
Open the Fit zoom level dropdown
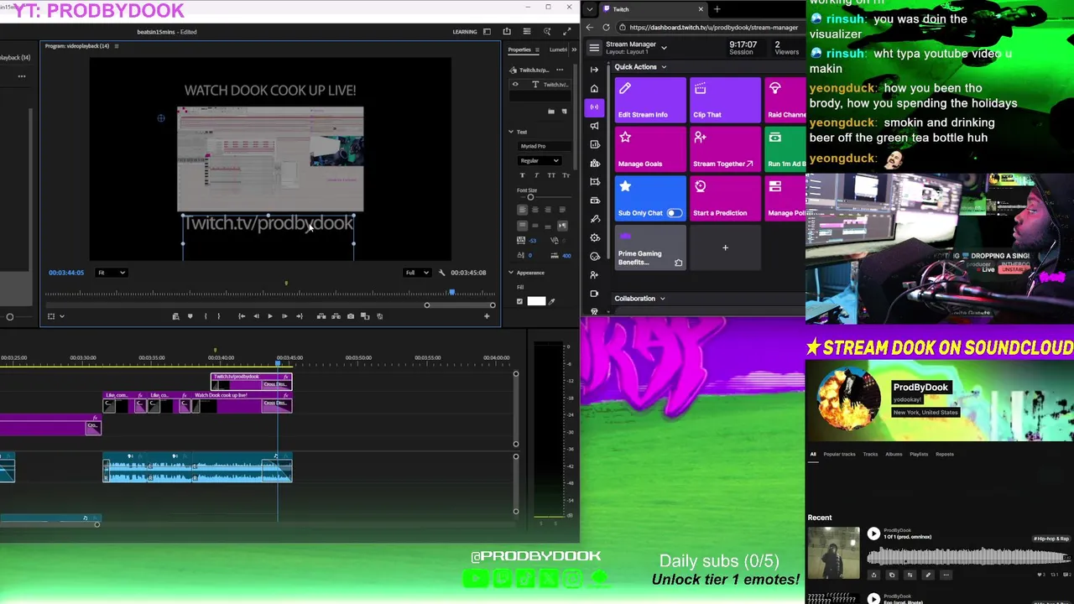coord(111,273)
